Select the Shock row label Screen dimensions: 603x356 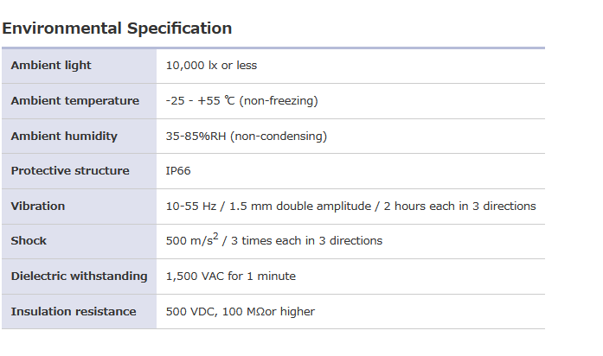(x=29, y=241)
